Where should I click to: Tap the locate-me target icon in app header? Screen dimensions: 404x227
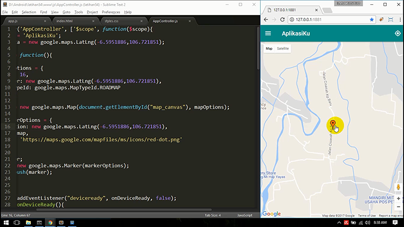tap(398, 33)
